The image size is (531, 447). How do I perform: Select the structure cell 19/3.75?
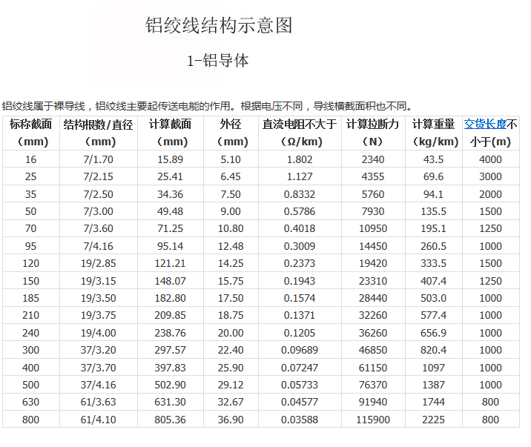coord(98,315)
